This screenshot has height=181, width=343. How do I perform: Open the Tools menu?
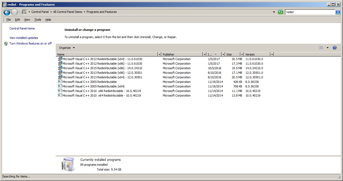point(38,20)
